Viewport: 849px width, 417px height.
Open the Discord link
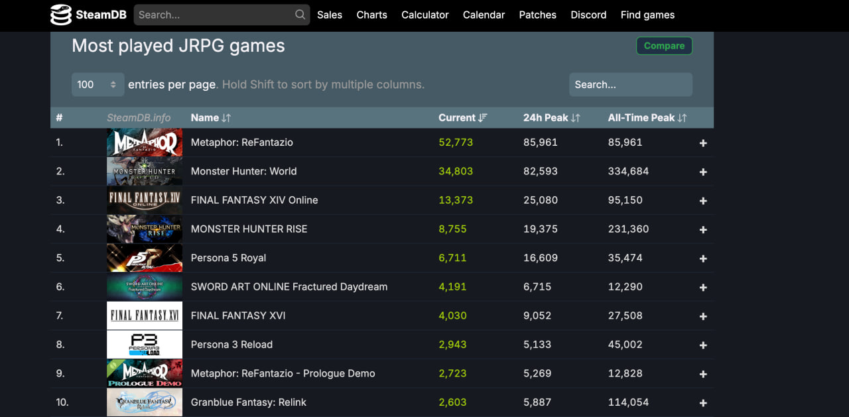coord(588,15)
